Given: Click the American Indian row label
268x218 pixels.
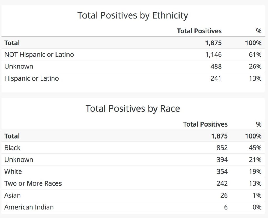Looking at the screenshot, I should 29,207.
